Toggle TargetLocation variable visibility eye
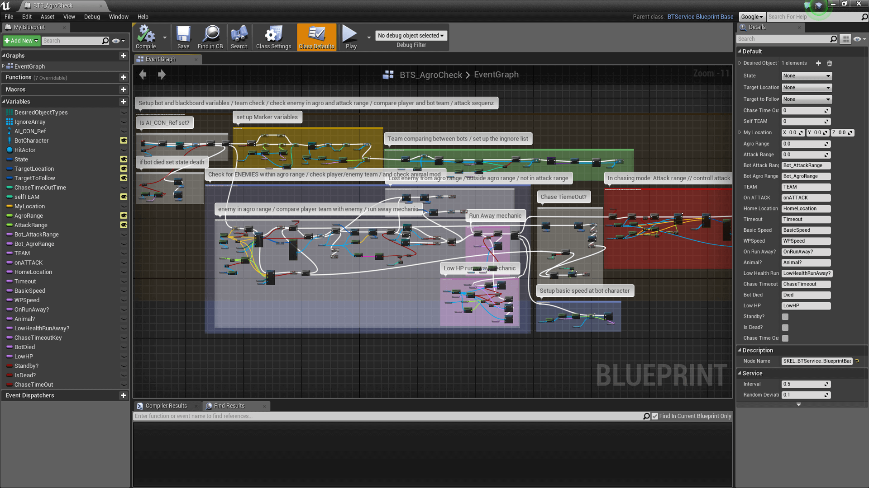The width and height of the screenshot is (869, 488). 123,169
